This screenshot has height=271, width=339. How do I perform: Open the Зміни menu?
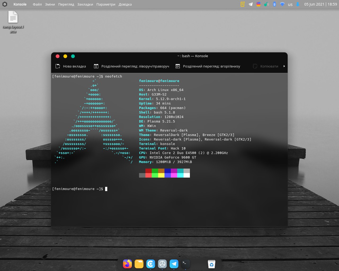point(50,4)
